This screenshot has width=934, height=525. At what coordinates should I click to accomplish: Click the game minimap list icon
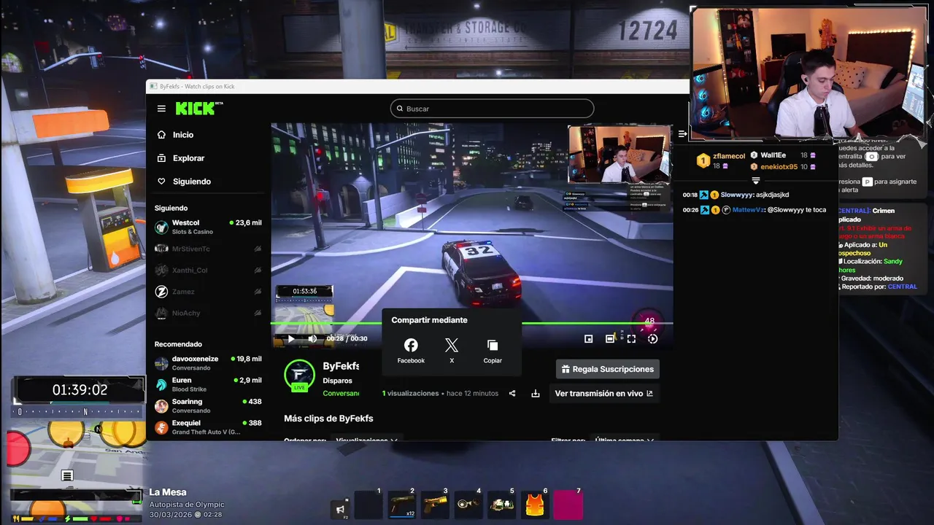click(x=67, y=476)
